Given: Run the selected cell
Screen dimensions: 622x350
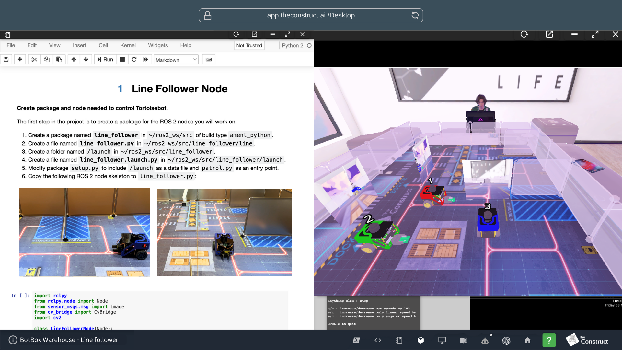Looking at the screenshot, I should pos(105,60).
